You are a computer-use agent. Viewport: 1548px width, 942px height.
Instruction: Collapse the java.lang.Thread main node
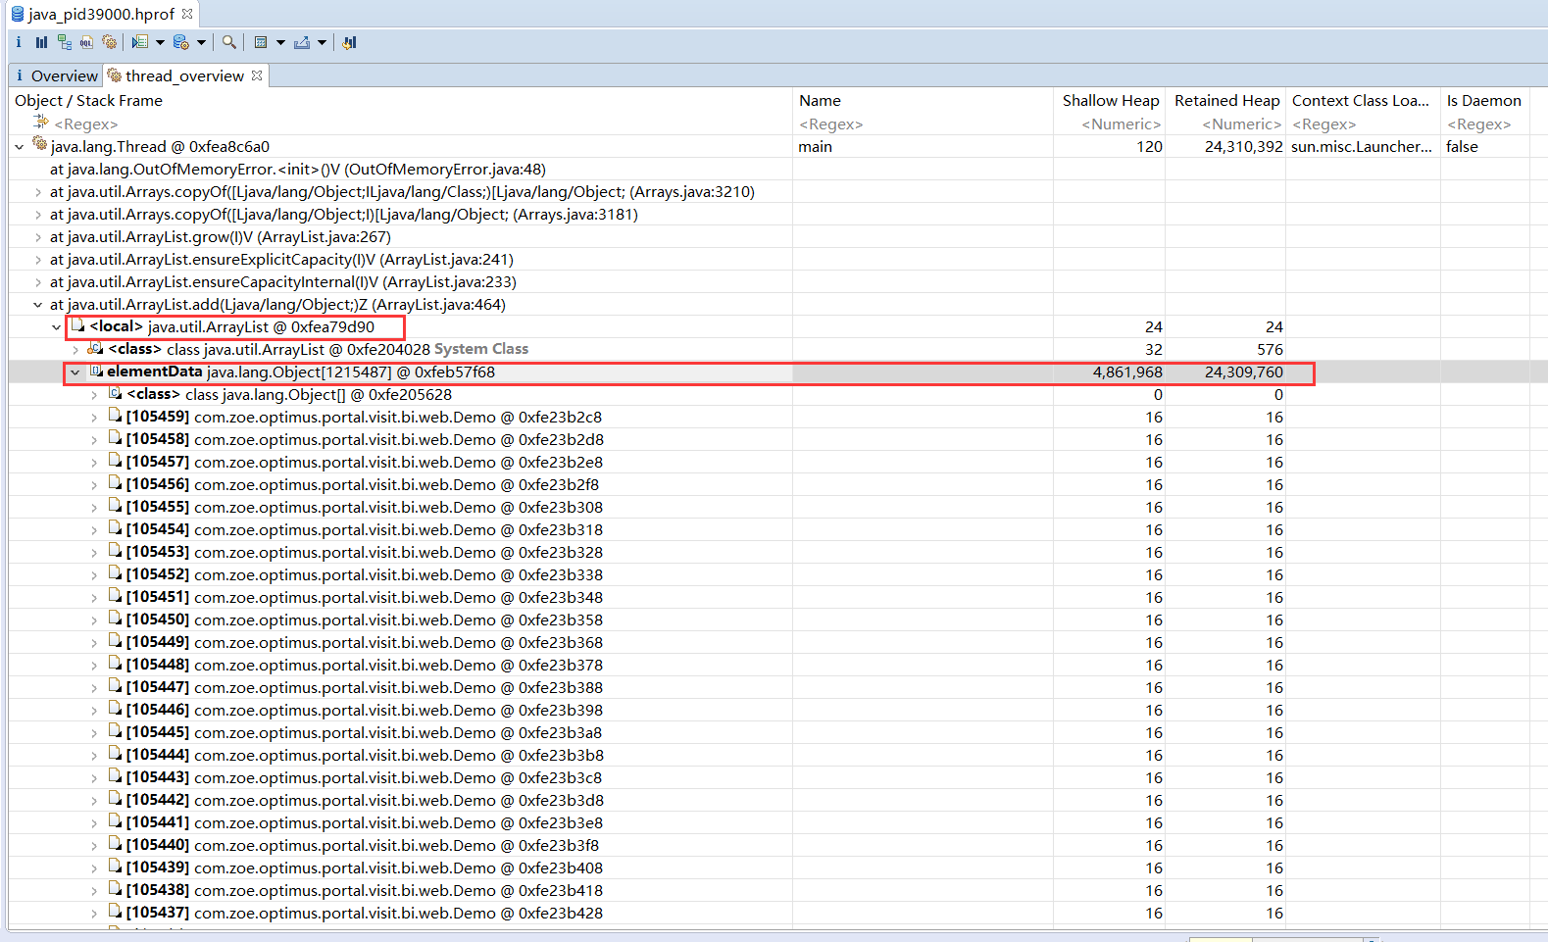(20, 147)
